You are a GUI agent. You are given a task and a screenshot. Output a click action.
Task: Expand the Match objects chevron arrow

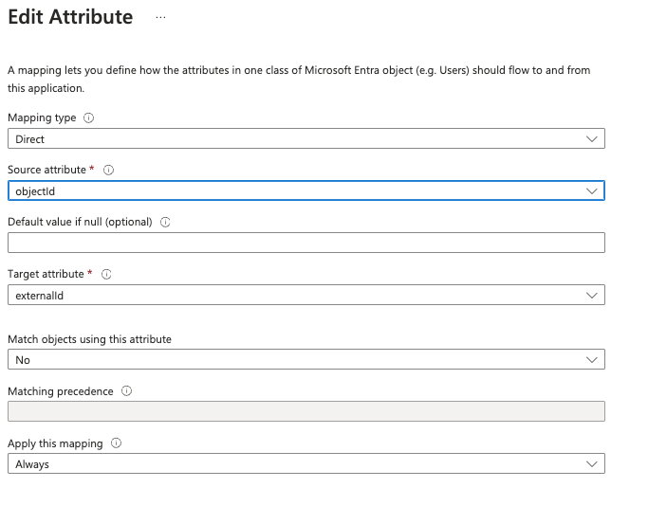pyautogui.click(x=592, y=360)
